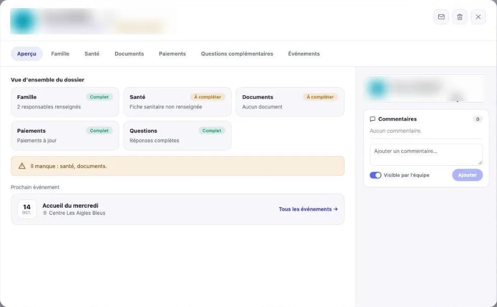The width and height of the screenshot is (497, 307).
Task: Click 'Il manque : santé, documents.' alert text
Action: tap(68, 166)
